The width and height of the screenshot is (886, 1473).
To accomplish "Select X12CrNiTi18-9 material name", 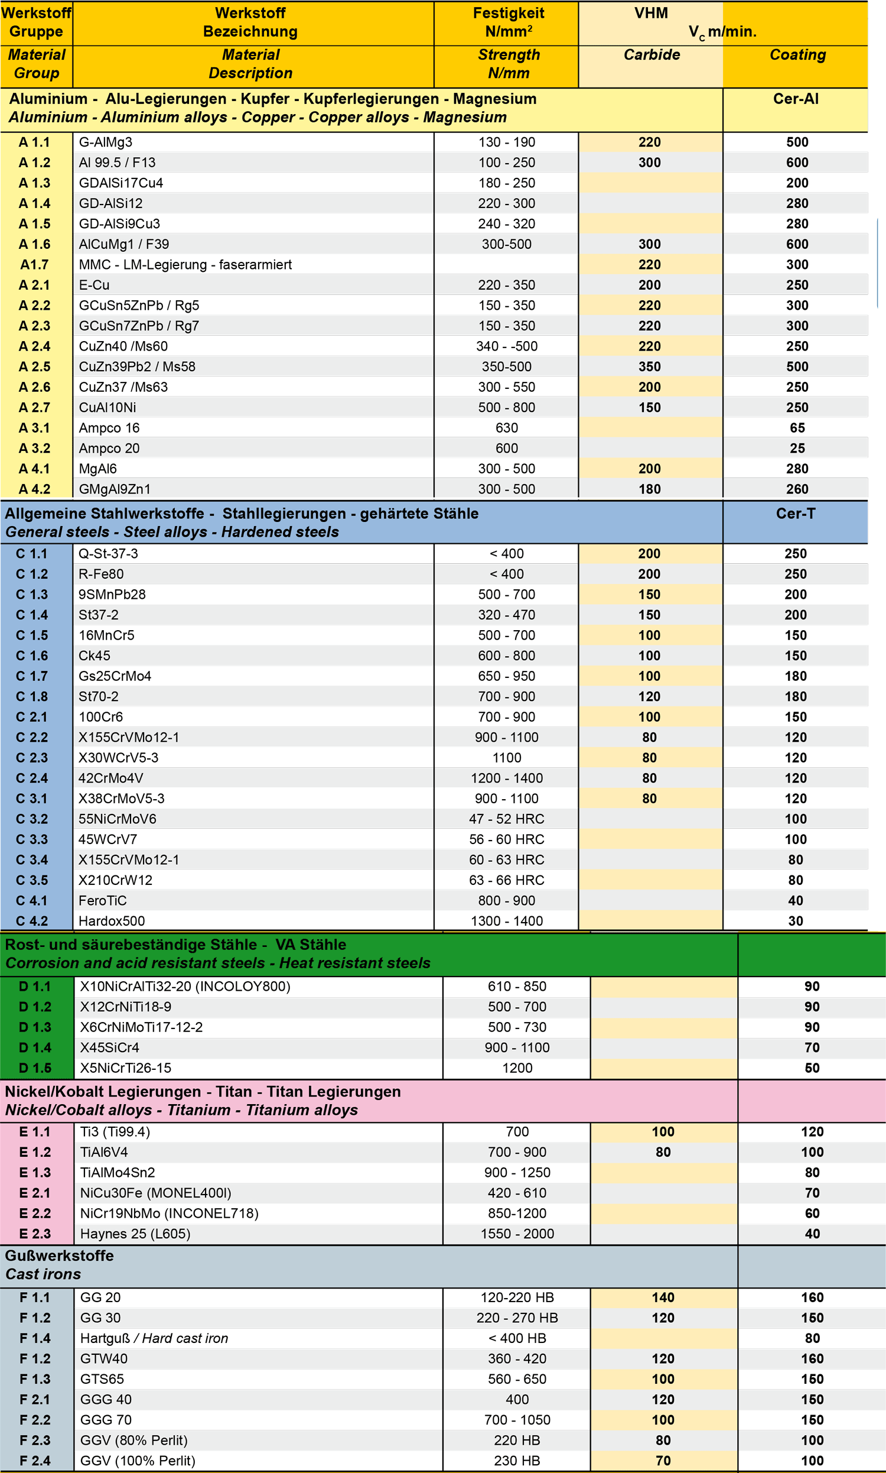I will click(x=125, y=1007).
